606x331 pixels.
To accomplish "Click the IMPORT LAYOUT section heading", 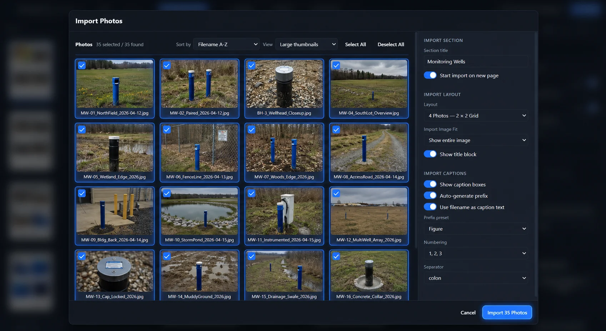I will [x=442, y=94].
